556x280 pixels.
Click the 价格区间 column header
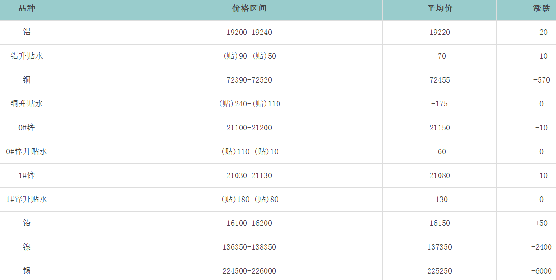[x=249, y=9]
